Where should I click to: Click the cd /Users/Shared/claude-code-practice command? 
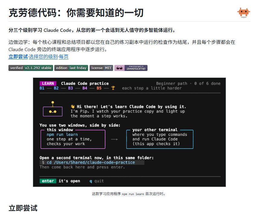[x=91, y=162]
